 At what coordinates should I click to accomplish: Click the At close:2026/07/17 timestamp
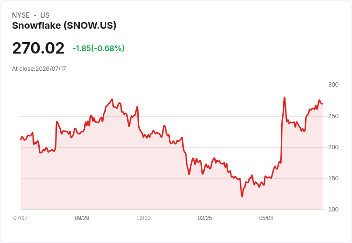[x=39, y=69]
